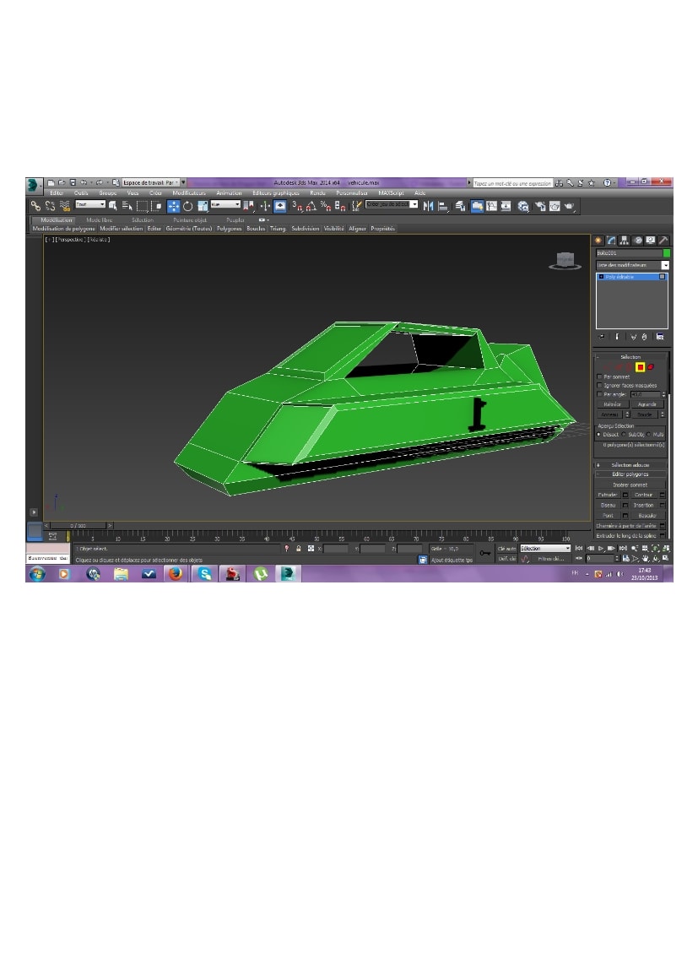Screen dimensions: 698x964
Task: Switch to the Mode libre ribbon tab
Action: click(x=99, y=220)
